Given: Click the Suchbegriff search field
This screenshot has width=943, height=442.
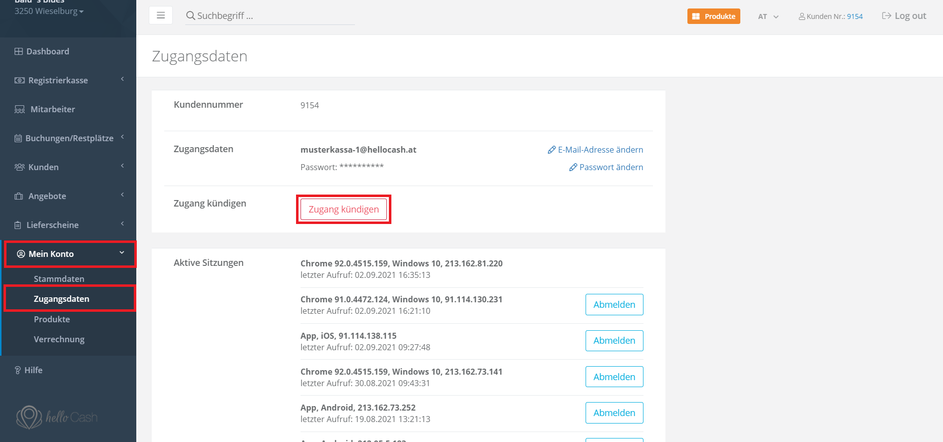Looking at the screenshot, I should 270,16.
